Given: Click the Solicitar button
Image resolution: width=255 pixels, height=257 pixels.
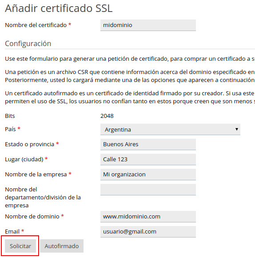Looking at the screenshot, I should [20, 246].
